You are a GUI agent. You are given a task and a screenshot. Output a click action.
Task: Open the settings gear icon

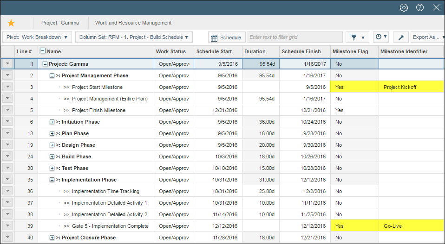tap(404, 7)
